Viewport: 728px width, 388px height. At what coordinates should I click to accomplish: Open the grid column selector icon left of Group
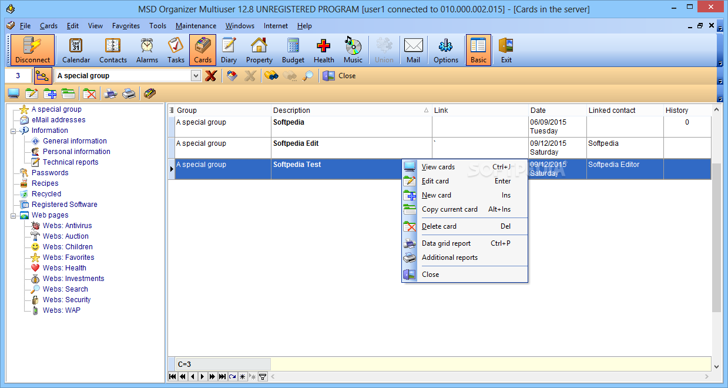tap(172, 110)
